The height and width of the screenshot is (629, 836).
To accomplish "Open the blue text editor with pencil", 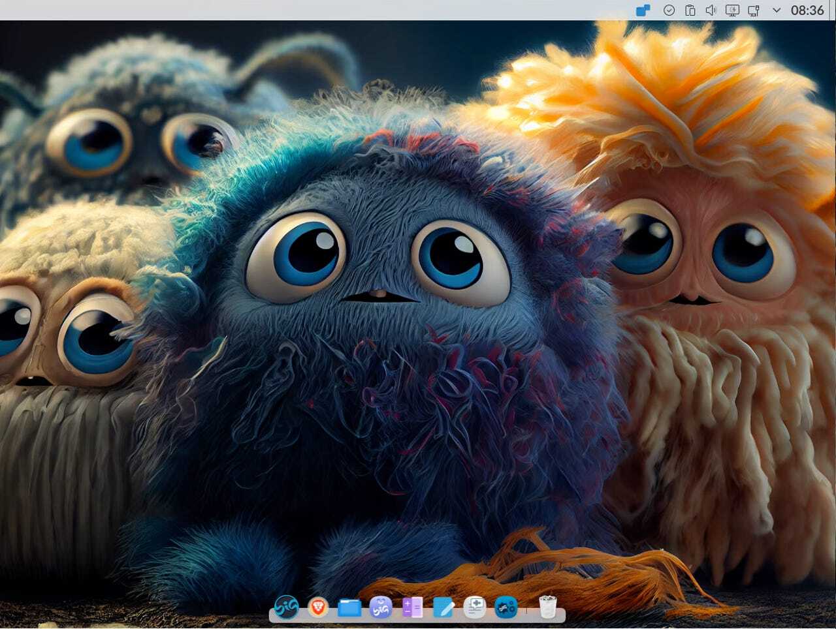I will point(443,607).
